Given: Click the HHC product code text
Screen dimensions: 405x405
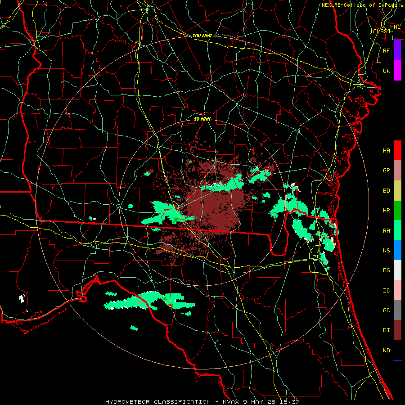Looking at the screenshot, I should (x=395, y=27).
